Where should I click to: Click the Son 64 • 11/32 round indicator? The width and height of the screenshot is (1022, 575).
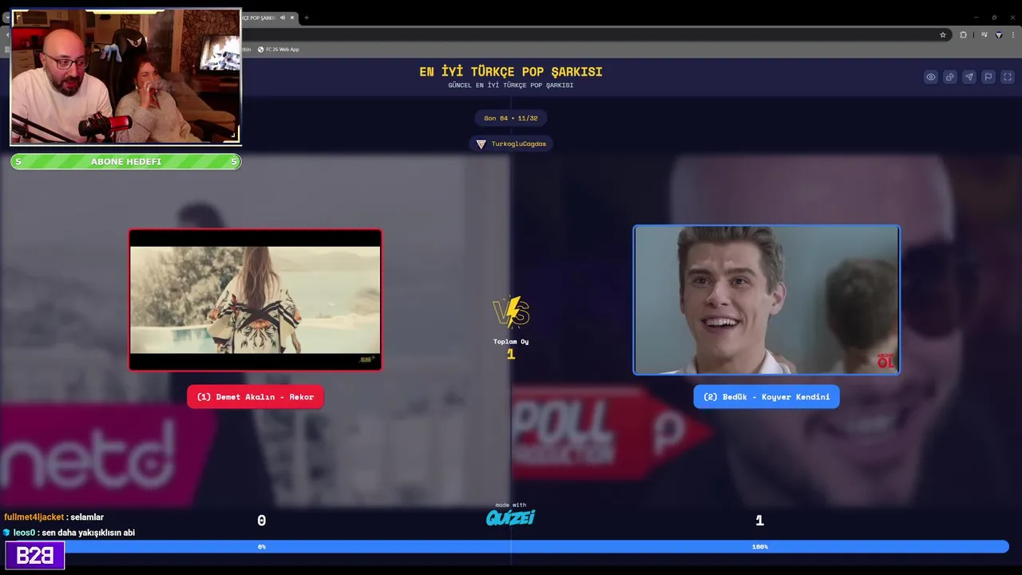pyautogui.click(x=511, y=118)
